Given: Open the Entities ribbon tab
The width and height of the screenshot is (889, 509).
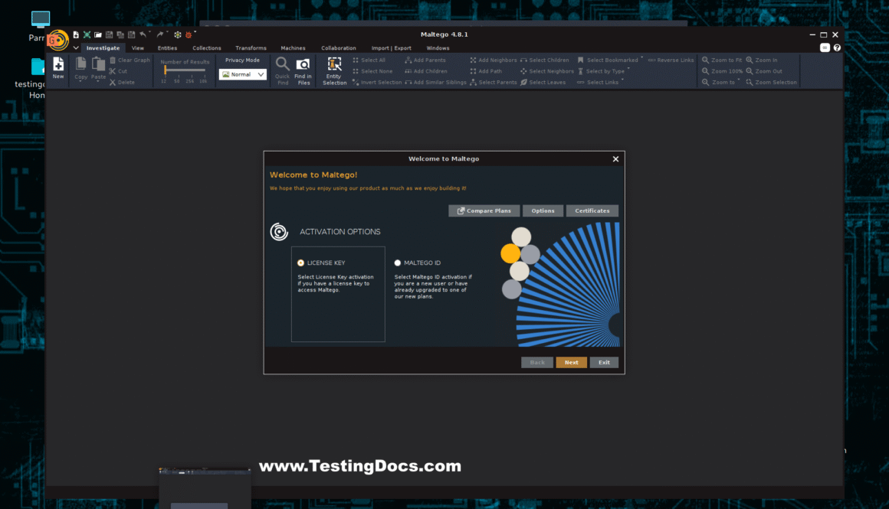Looking at the screenshot, I should tap(167, 48).
